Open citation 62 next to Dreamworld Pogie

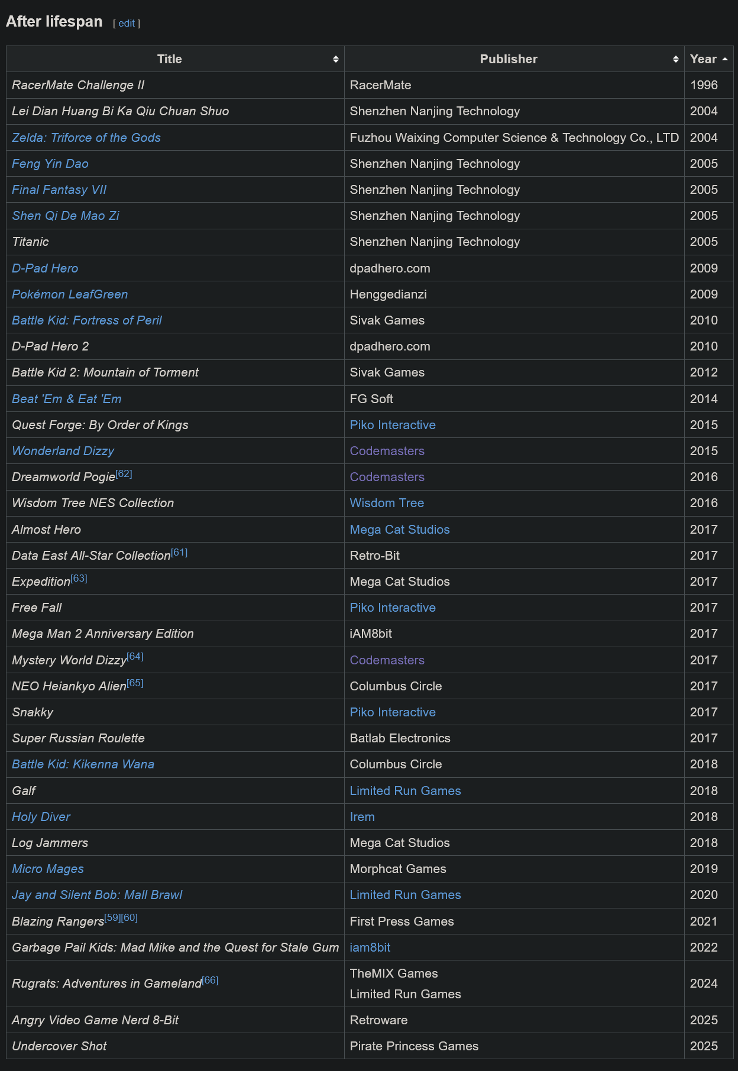point(124,473)
